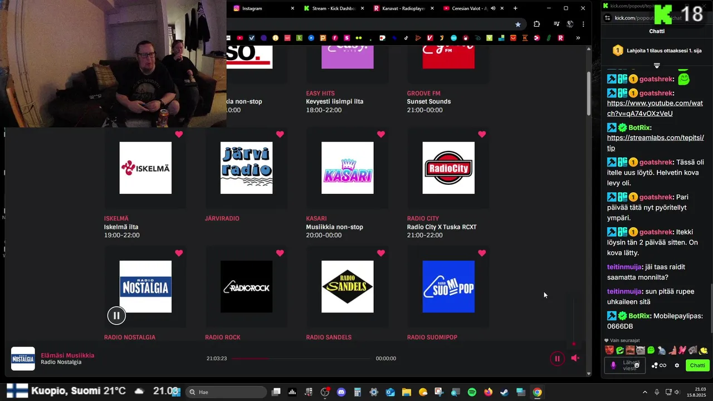Focus the Lähetä viesti message field
Viewport: 713px width, 401px height.
click(x=625, y=365)
